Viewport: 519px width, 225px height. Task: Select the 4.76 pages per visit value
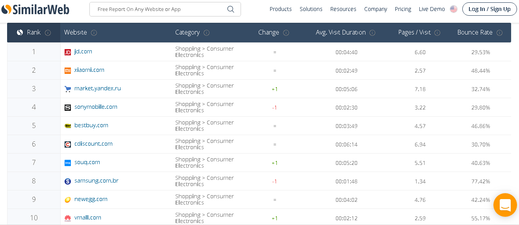(x=420, y=200)
